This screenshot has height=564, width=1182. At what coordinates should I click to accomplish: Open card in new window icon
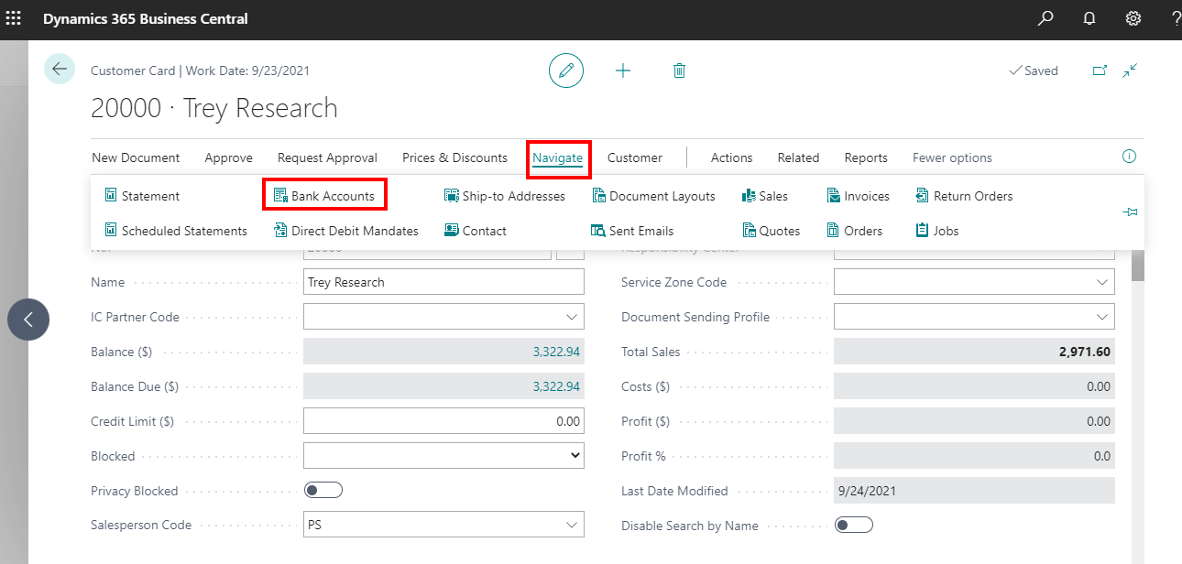(x=1100, y=70)
